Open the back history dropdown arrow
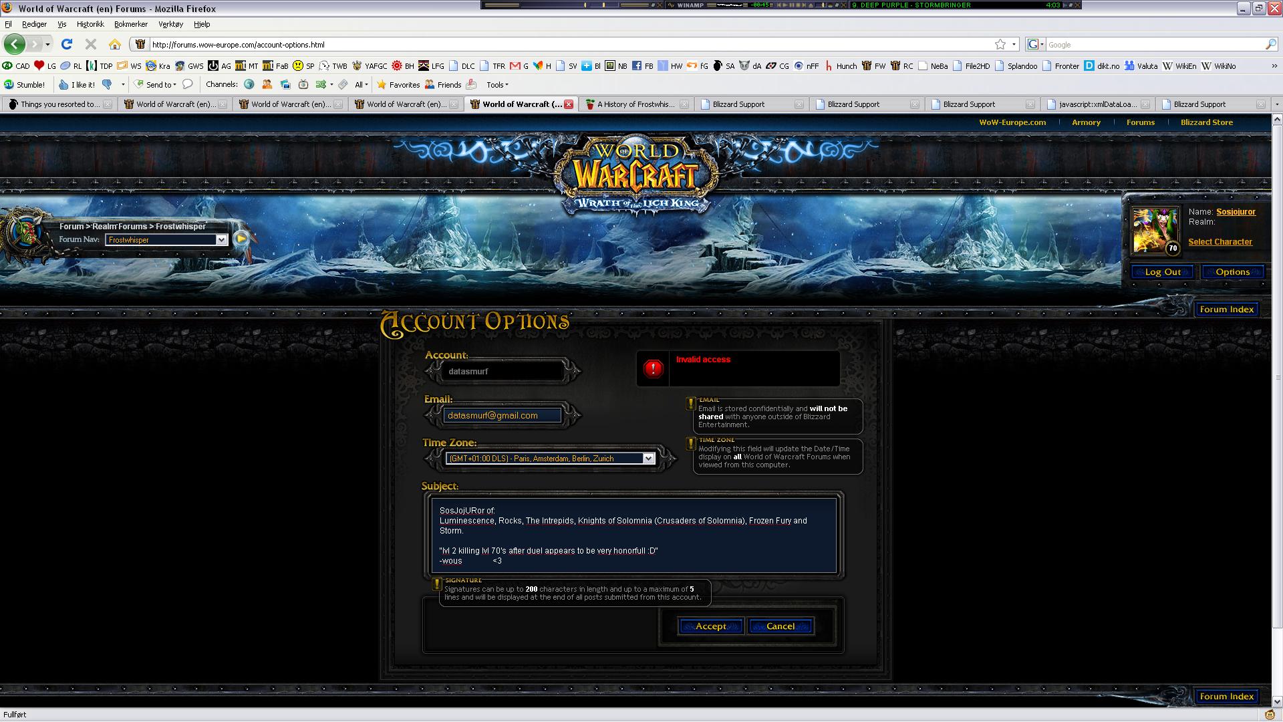Image resolution: width=1283 pixels, height=722 pixels. click(x=47, y=45)
